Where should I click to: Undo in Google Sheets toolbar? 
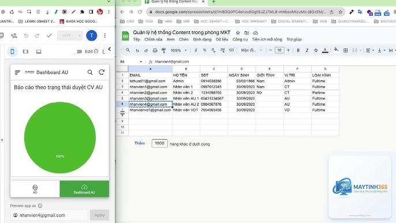[x=137, y=51]
